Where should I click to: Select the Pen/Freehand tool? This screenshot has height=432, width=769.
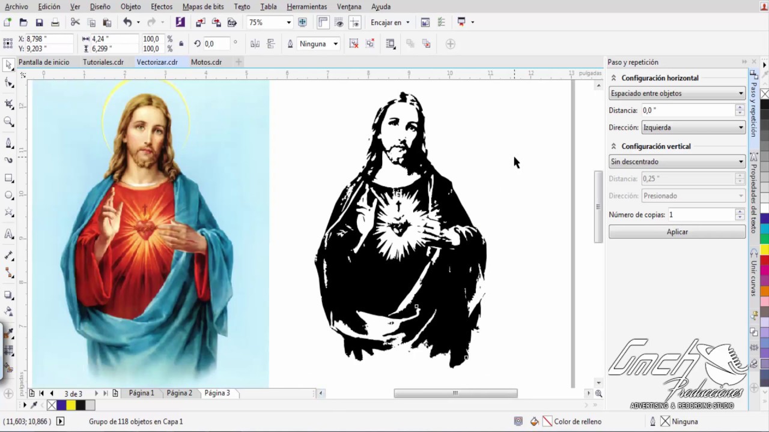9,143
